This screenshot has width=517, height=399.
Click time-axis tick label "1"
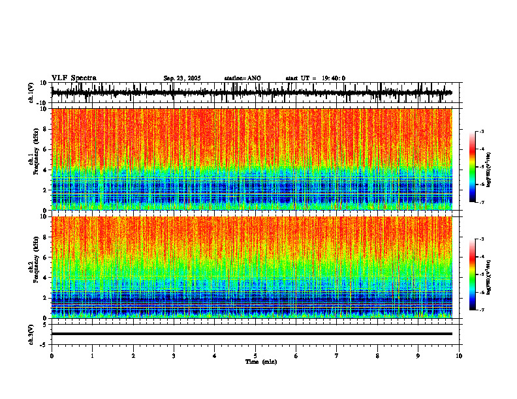pos(92,356)
